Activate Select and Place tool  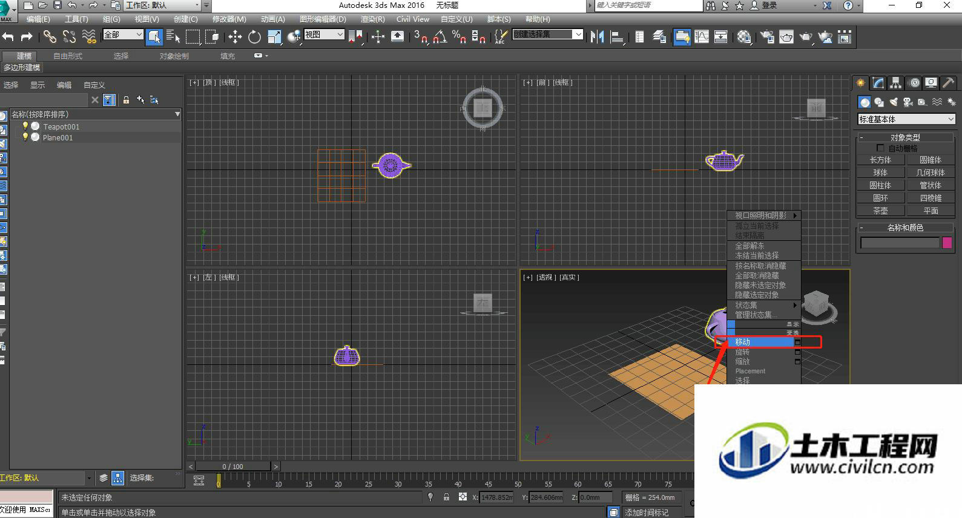[x=294, y=37]
